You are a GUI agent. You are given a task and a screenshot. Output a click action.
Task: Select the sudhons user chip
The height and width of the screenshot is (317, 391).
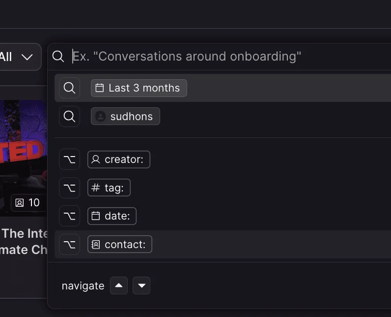point(125,116)
